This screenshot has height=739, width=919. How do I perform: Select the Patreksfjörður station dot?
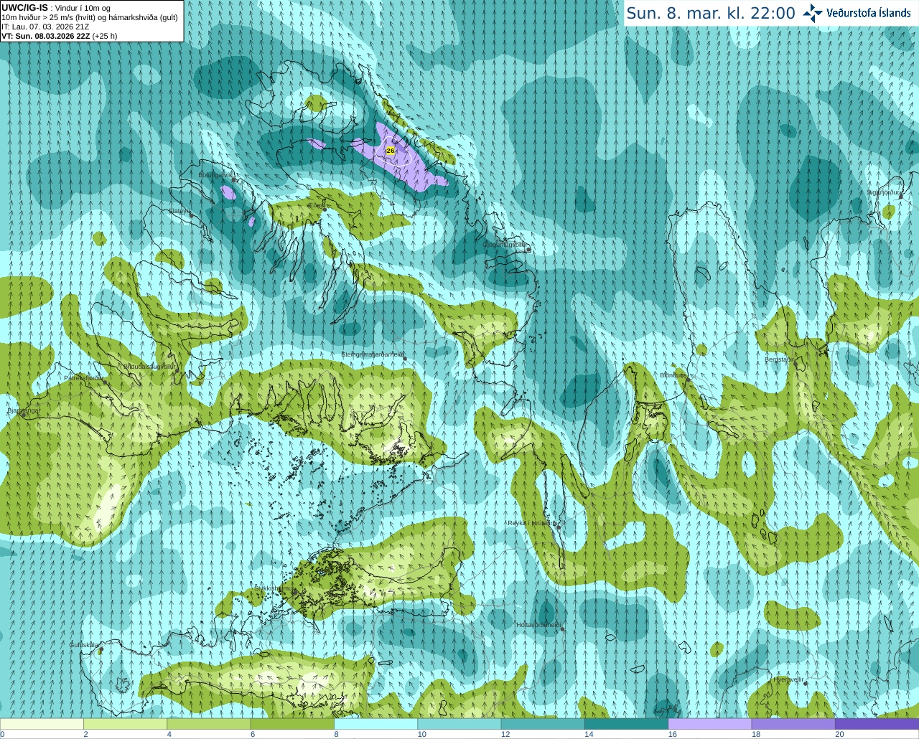click(x=106, y=382)
